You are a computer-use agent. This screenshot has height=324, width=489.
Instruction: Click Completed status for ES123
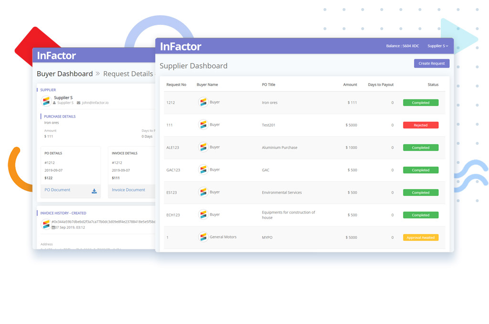[421, 193]
